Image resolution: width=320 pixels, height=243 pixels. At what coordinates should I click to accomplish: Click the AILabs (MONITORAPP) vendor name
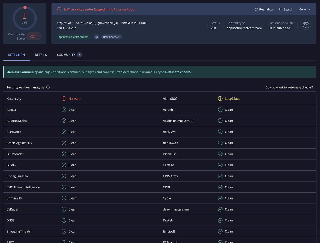[x=179, y=121]
